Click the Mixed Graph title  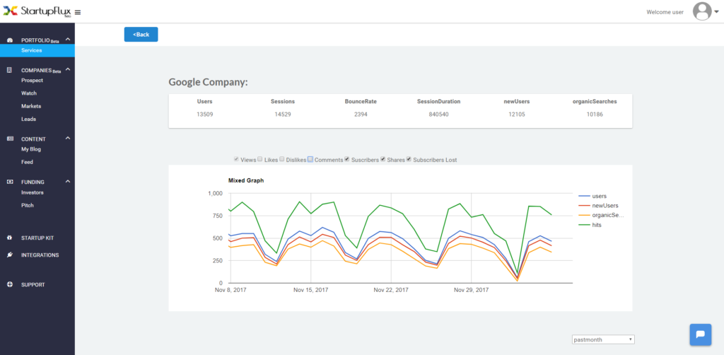(246, 180)
